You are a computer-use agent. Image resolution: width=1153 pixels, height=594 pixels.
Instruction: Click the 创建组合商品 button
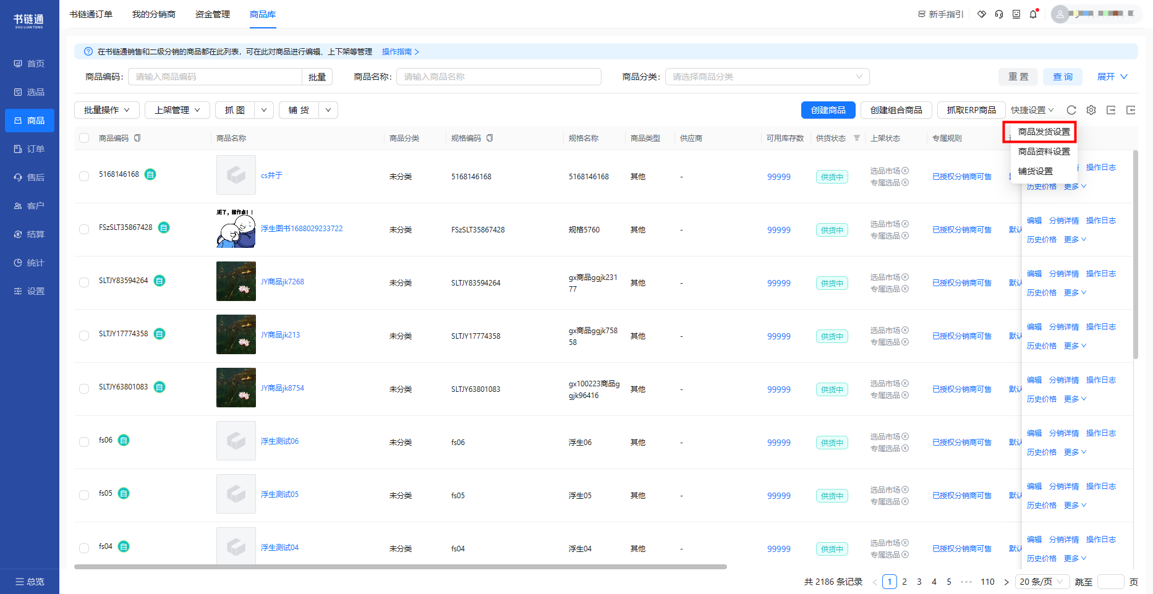tap(896, 110)
